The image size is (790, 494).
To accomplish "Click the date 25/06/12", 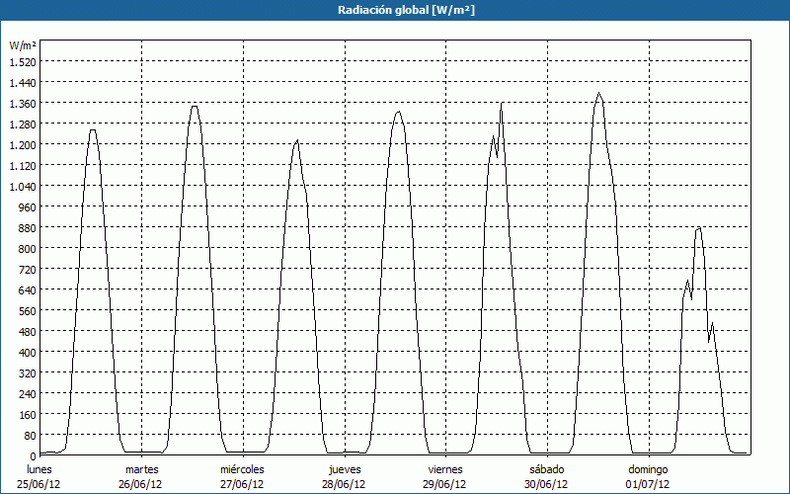I will (39, 484).
